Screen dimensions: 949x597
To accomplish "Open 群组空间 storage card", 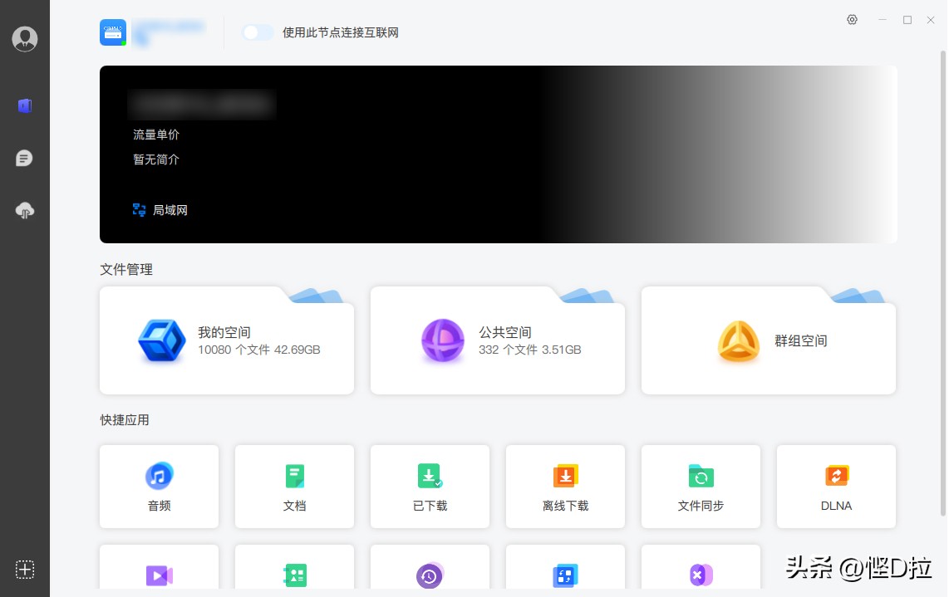I will (768, 340).
